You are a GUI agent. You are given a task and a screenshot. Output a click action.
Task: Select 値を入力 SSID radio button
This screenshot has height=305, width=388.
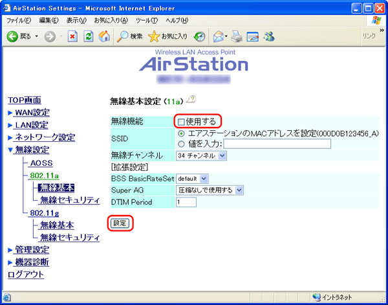pos(181,144)
